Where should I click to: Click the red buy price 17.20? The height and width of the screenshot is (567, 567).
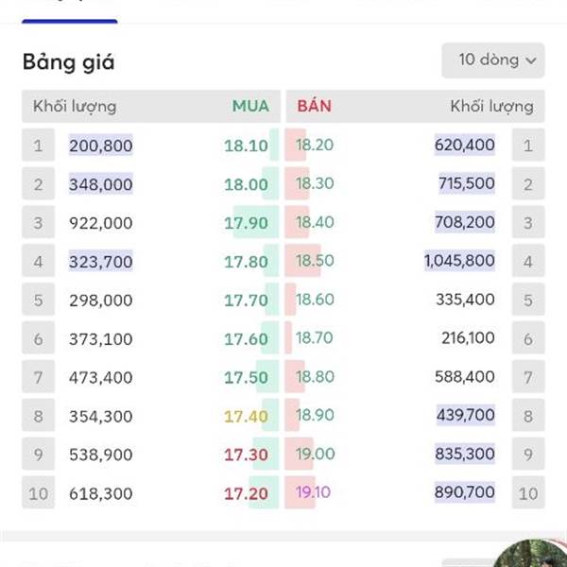click(x=246, y=493)
